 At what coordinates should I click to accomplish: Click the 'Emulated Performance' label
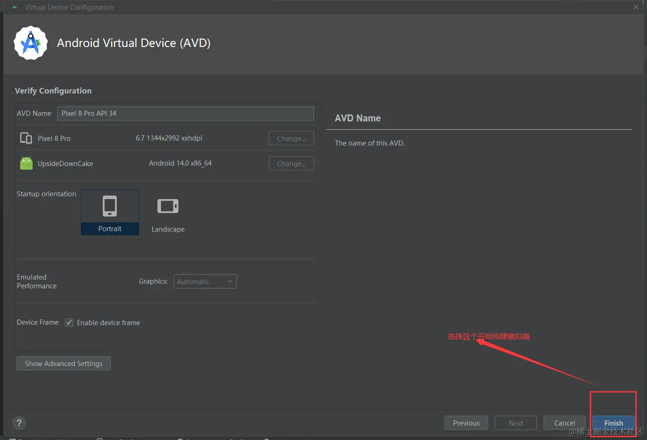37,281
